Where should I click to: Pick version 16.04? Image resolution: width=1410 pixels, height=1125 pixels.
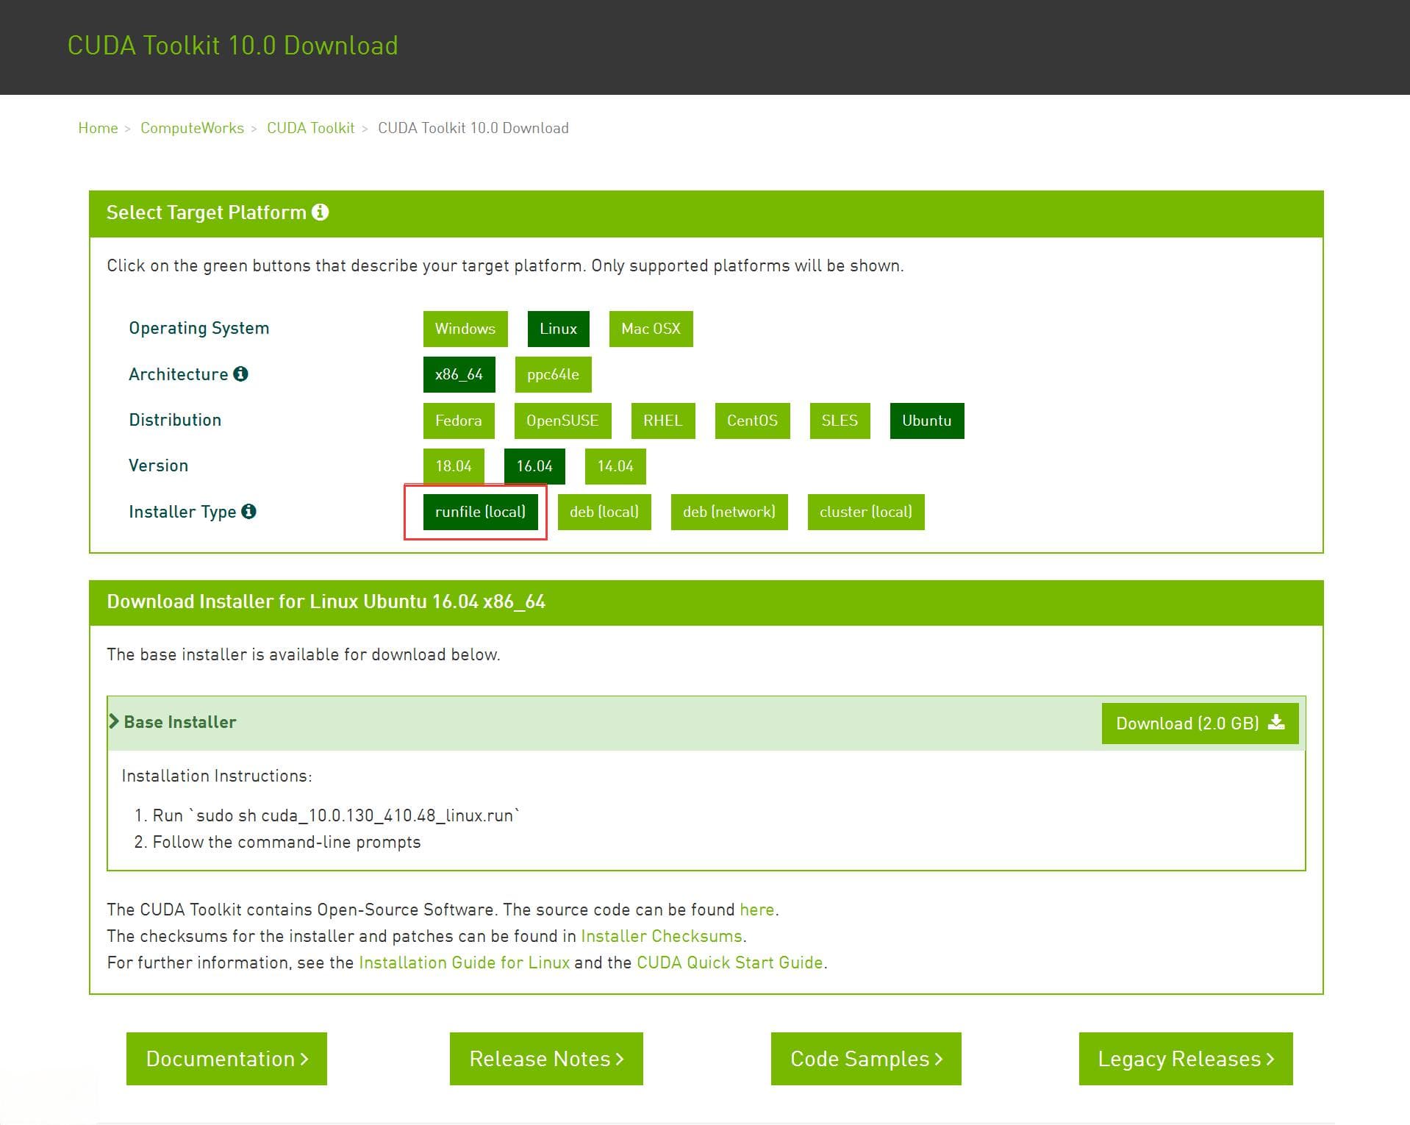tap(534, 466)
